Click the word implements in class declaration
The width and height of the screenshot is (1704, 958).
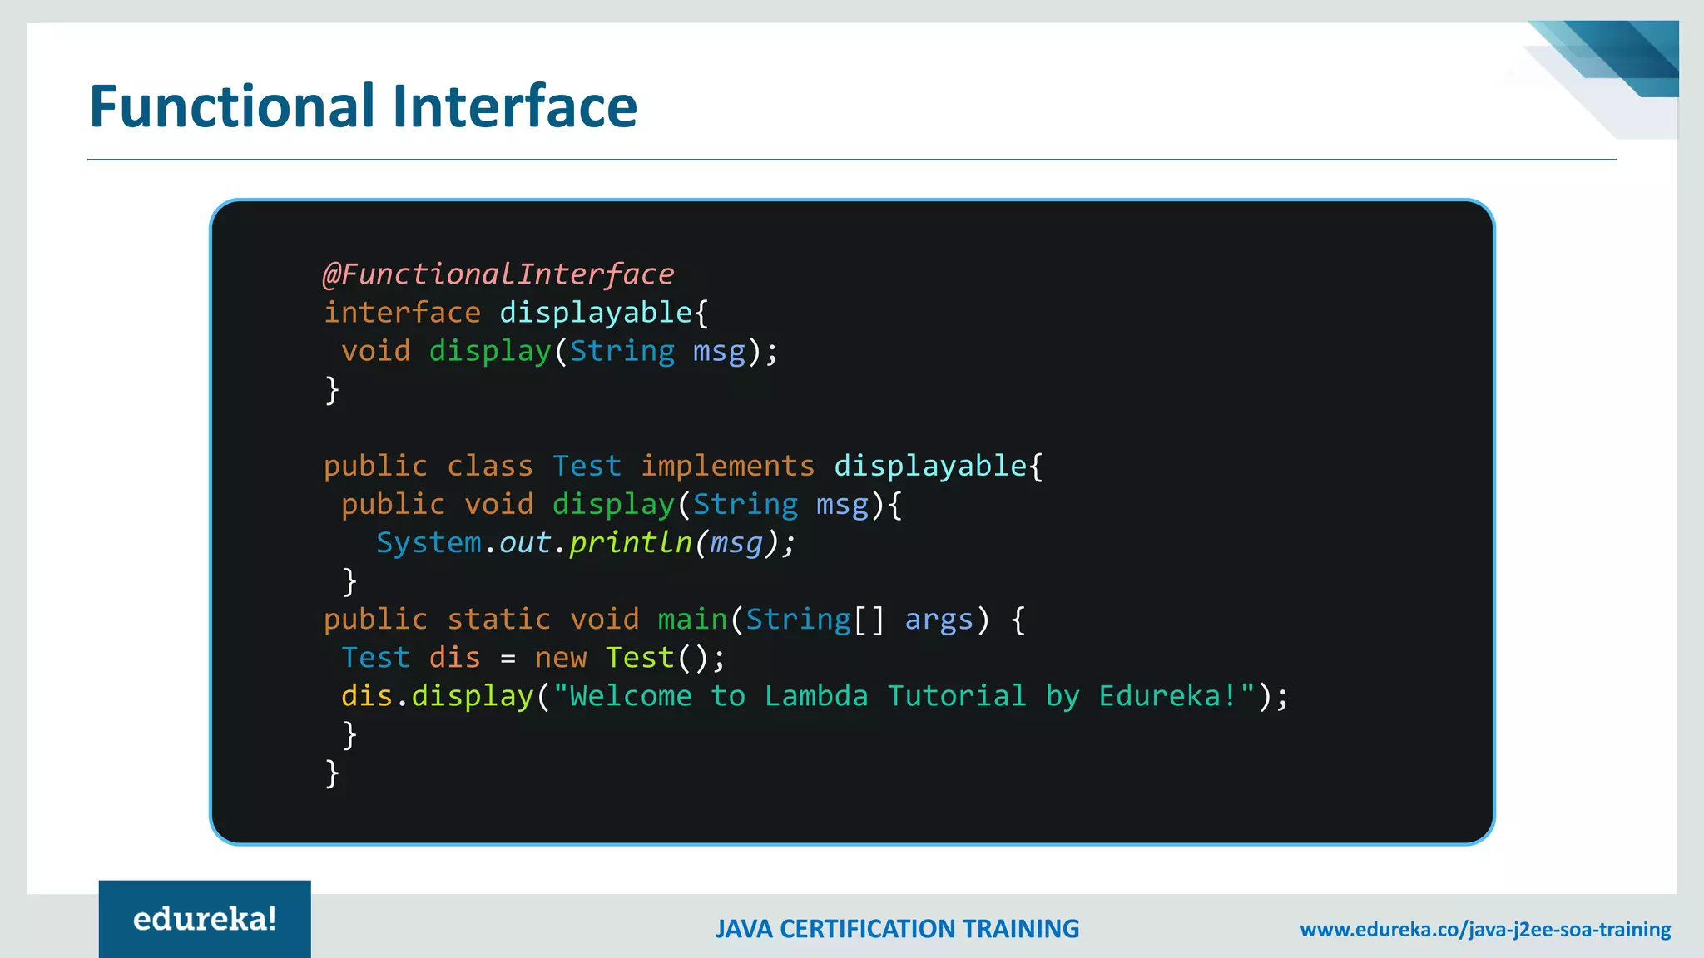[727, 466]
